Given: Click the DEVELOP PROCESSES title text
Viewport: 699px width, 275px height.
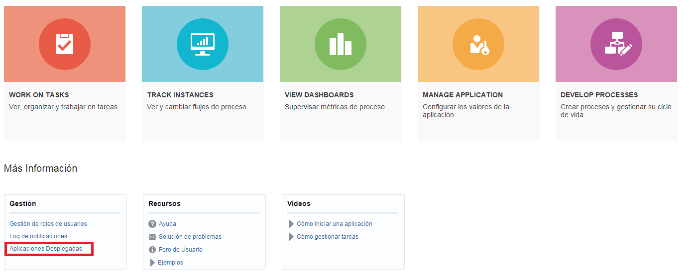Looking at the screenshot, I should point(599,95).
